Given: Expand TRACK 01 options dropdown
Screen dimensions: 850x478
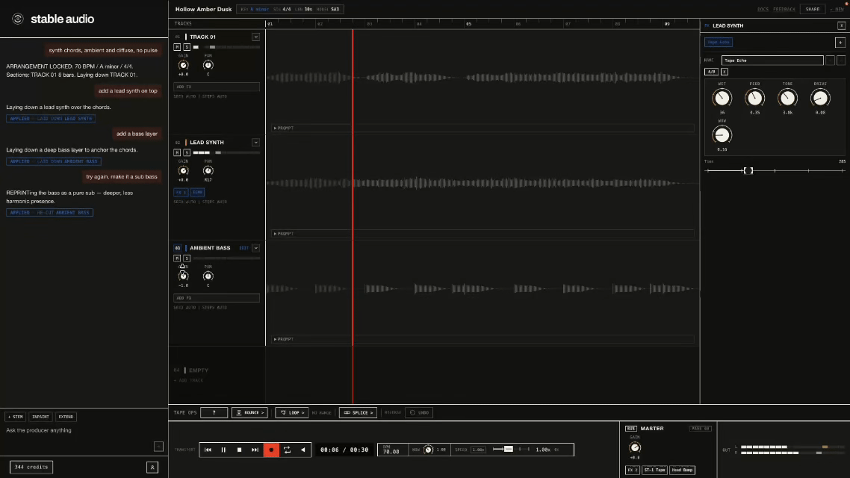Looking at the screenshot, I should tap(255, 37).
